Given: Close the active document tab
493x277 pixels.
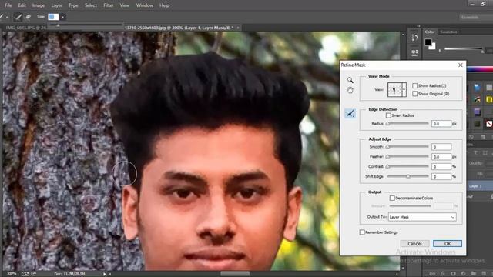Looking at the screenshot, I should click(x=238, y=28).
